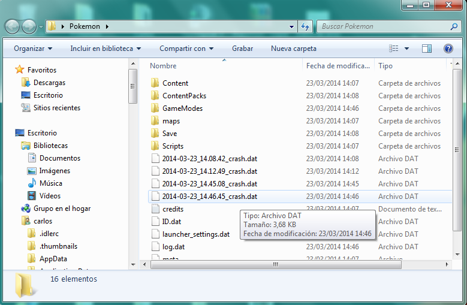This screenshot has width=467, height=305.
Task: Select Bibliotecas in the navigation tree
Action: pyautogui.click(x=50, y=146)
